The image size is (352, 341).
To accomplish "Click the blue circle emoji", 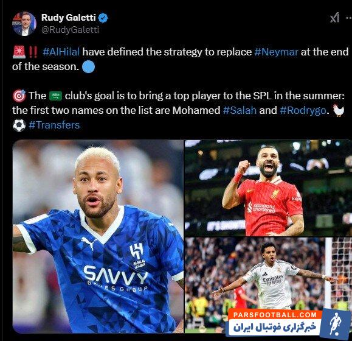I will tap(88, 67).
